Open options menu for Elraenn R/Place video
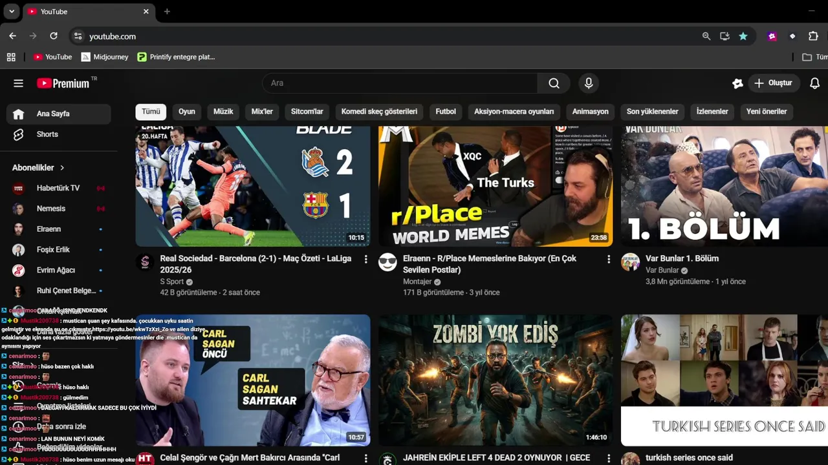The width and height of the screenshot is (828, 465). point(608,259)
